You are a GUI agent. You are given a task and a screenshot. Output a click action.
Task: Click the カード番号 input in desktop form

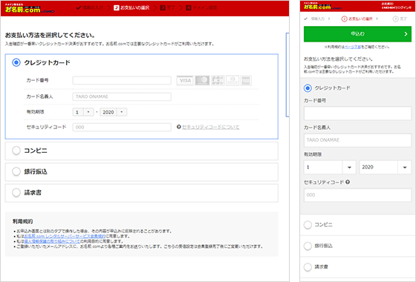(x=122, y=80)
